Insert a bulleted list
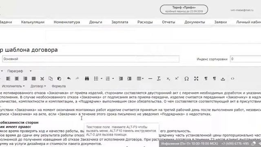Screen dimensions: 261x147 [x=96, y=78]
